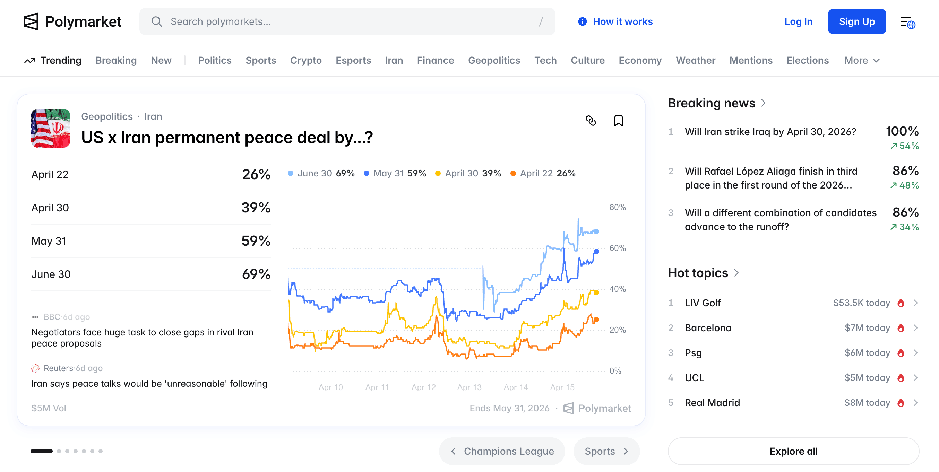
Task: Expand the More categories dropdown
Action: tap(862, 60)
